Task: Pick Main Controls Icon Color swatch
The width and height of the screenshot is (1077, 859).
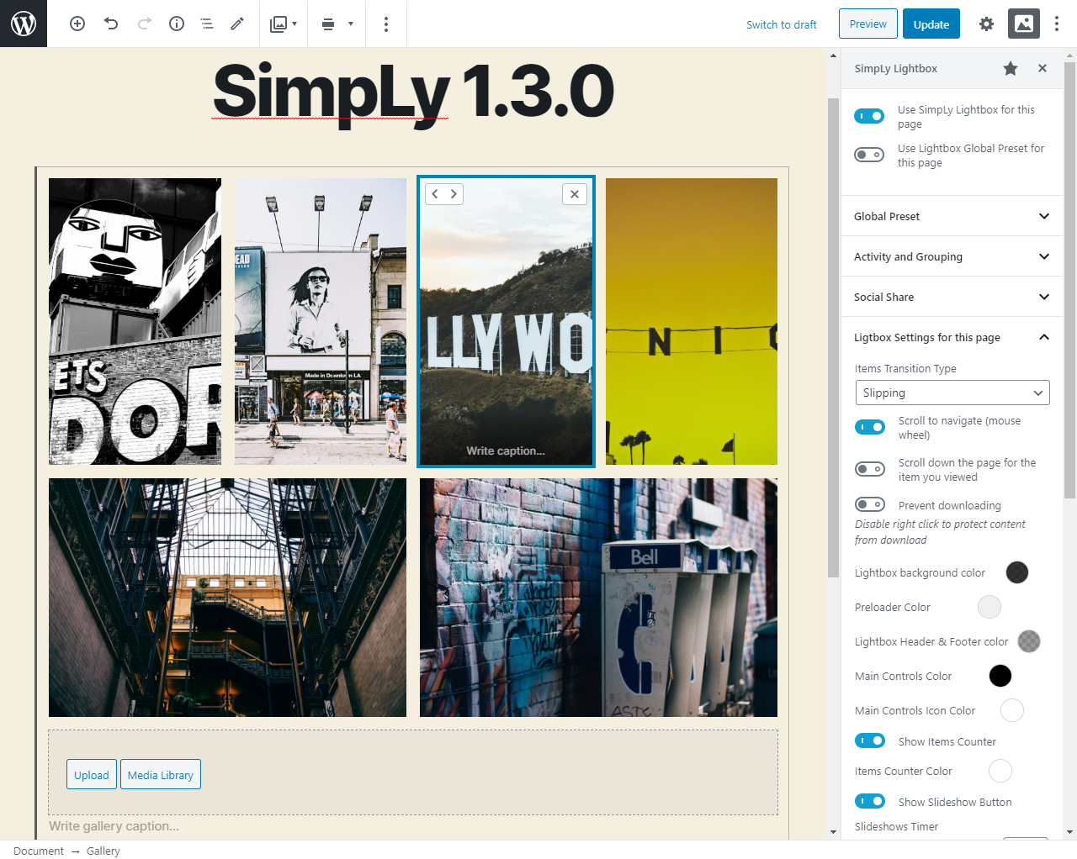Action: 1012,710
